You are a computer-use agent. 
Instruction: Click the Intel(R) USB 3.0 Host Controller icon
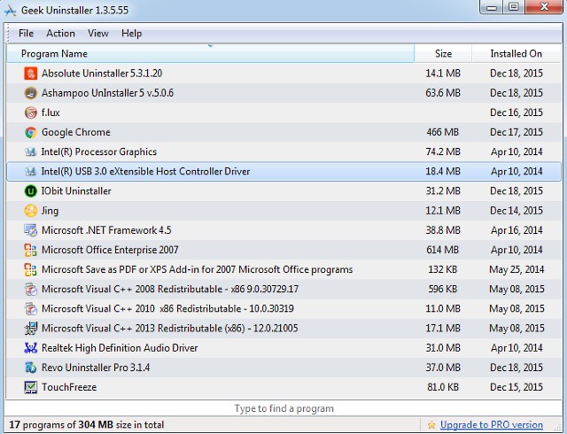(x=31, y=172)
